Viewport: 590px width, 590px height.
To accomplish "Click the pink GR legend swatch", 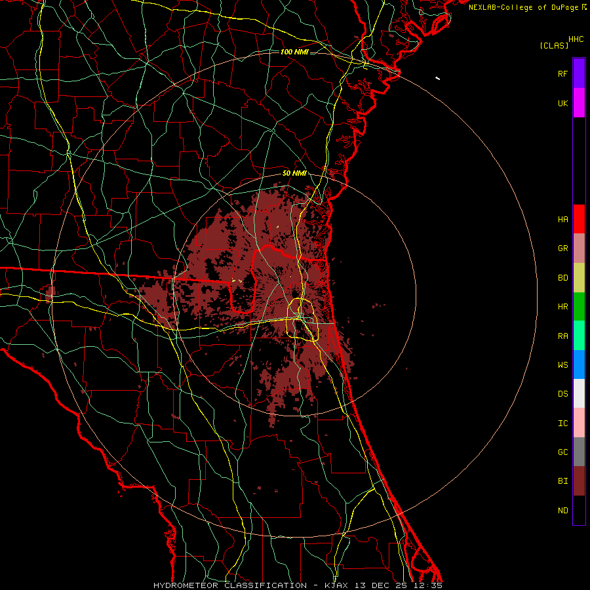I will [x=579, y=248].
